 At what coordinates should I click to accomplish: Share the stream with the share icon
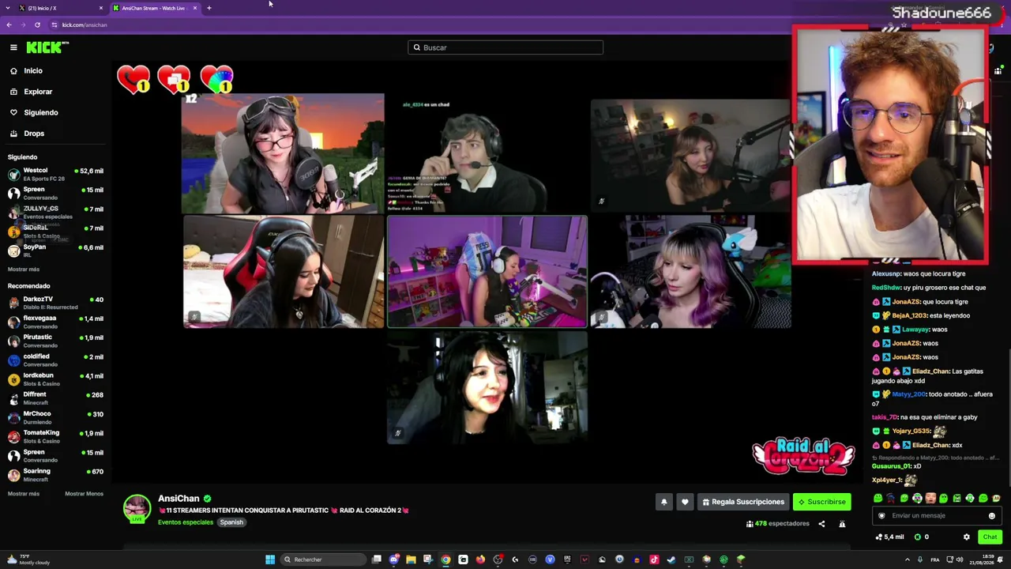point(821,524)
